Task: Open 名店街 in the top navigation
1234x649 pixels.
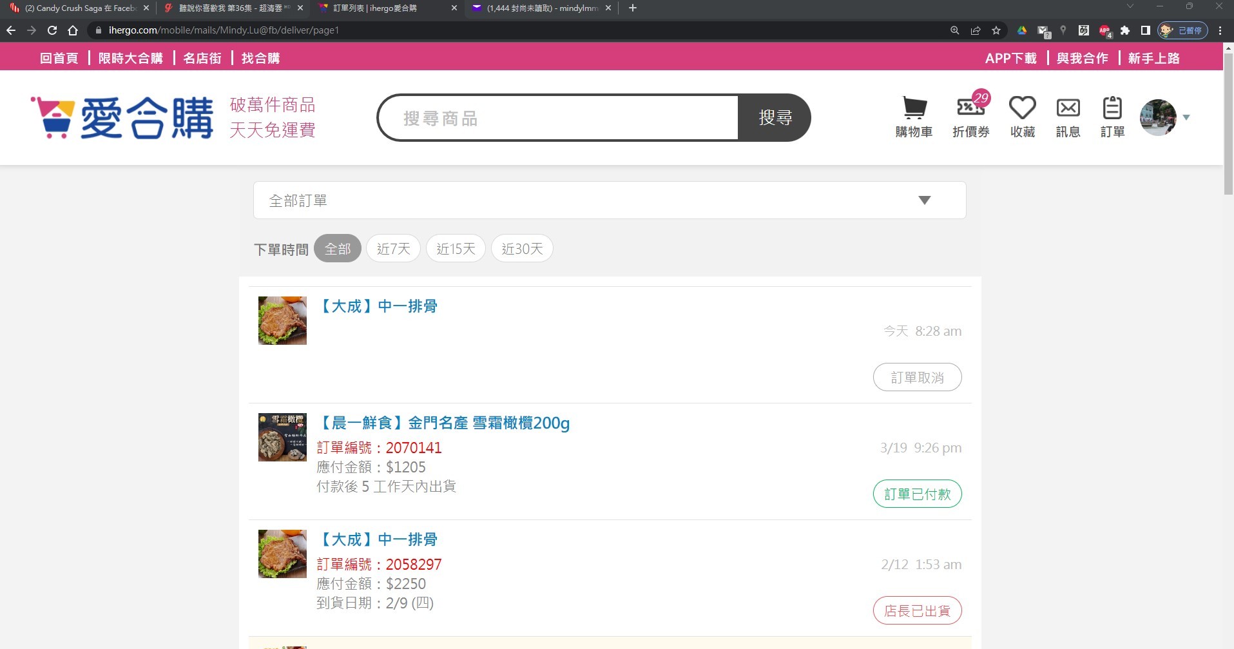Action: 202,58
